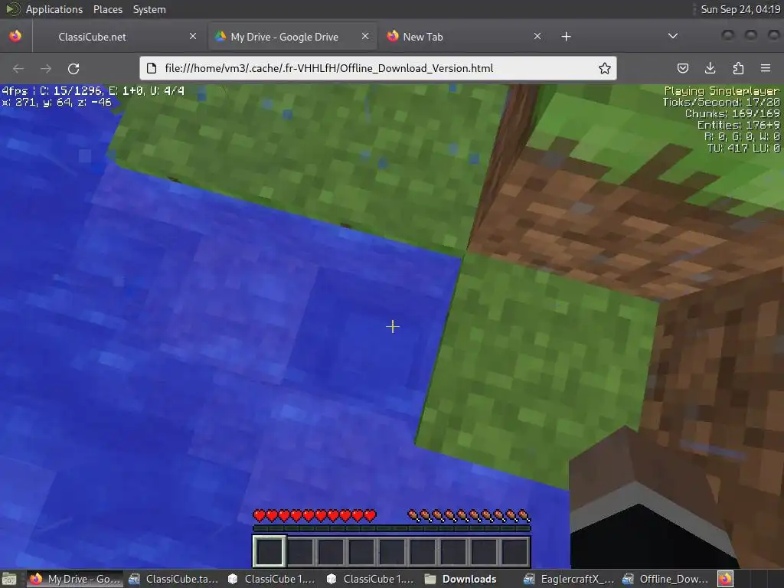
Task: Click the 'Chunks: 169/169' debug line
Action: click(733, 114)
